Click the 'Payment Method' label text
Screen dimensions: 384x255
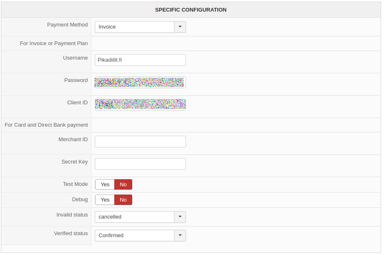click(68, 25)
